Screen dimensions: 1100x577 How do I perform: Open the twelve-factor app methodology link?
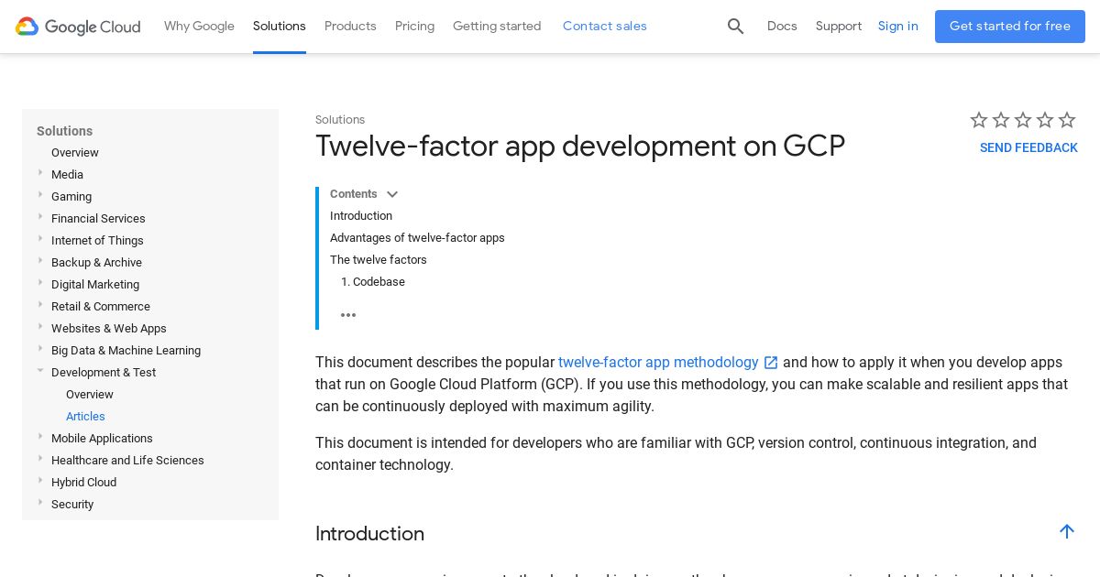click(658, 363)
